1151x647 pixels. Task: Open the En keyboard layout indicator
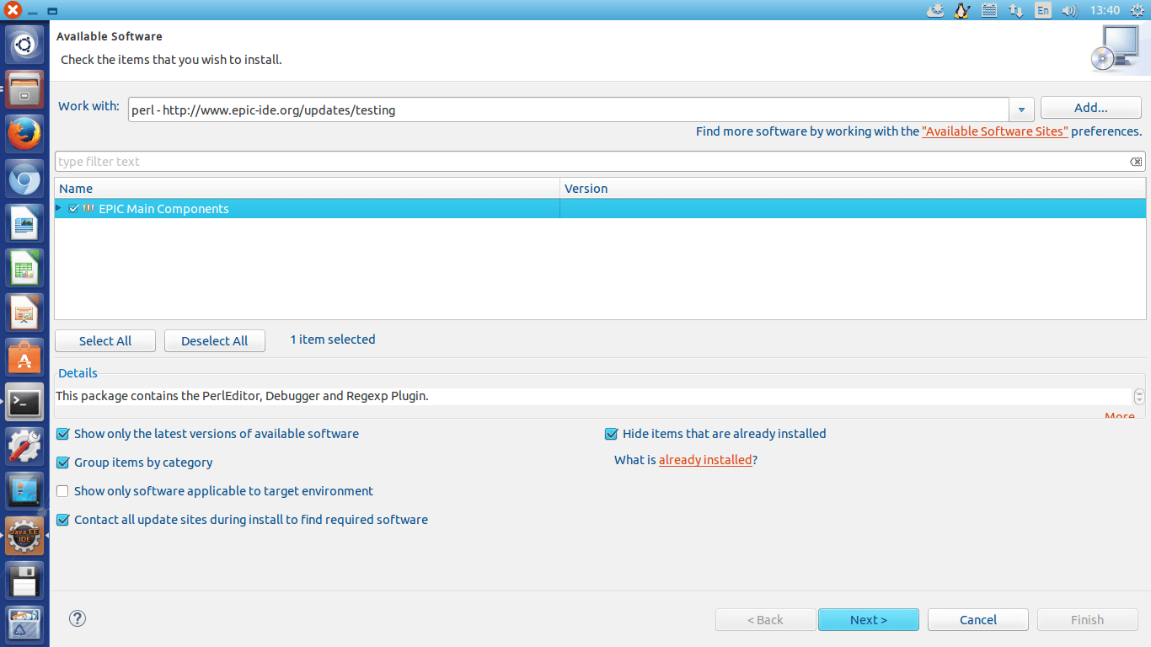coord(1043,10)
